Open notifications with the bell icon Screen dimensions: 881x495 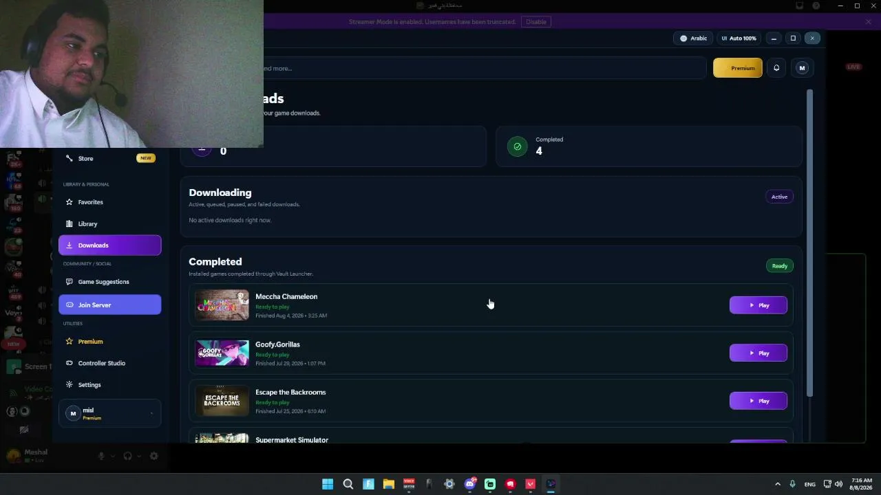(x=776, y=68)
